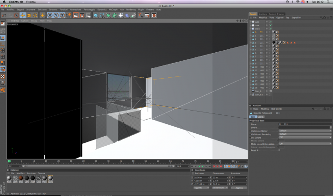The width and height of the screenshot is (333, 196).
Task: Select the Rotate tool icon
Action: pos(35,15)
